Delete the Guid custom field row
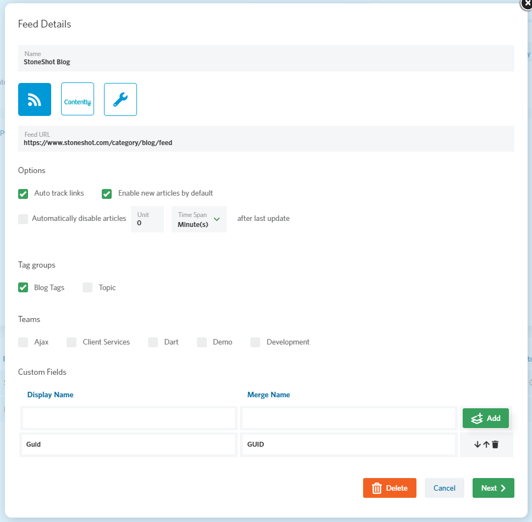This screenshot has height=522, width=532. point(495,445)
